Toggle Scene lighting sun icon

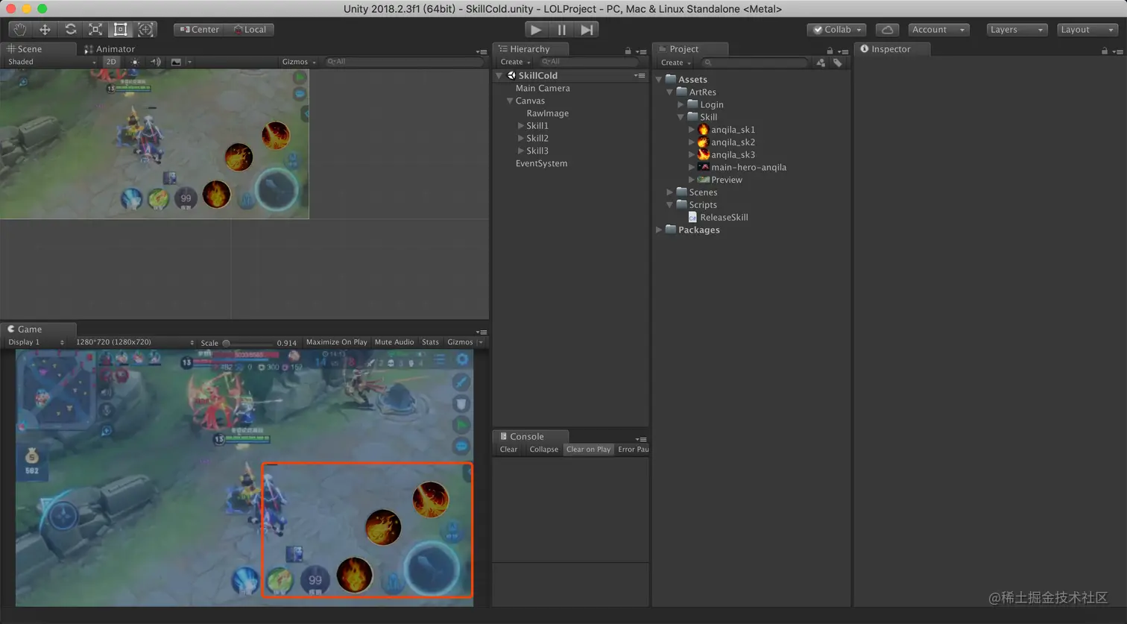[x=135, y=62]
